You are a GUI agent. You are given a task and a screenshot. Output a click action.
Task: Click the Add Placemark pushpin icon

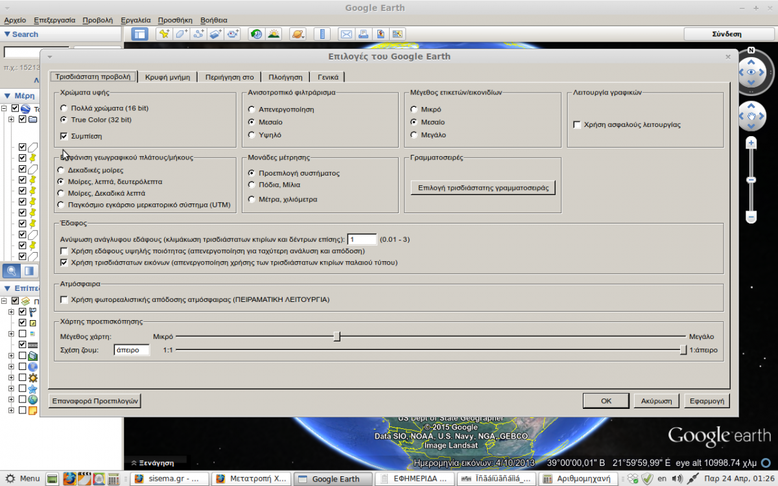tap(165, 34)
